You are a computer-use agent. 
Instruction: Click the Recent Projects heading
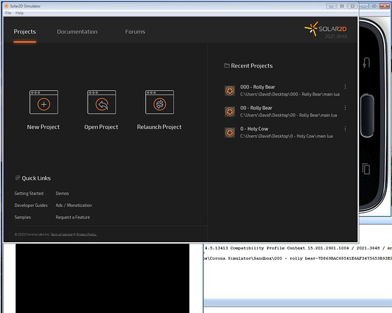pos(252,66)
